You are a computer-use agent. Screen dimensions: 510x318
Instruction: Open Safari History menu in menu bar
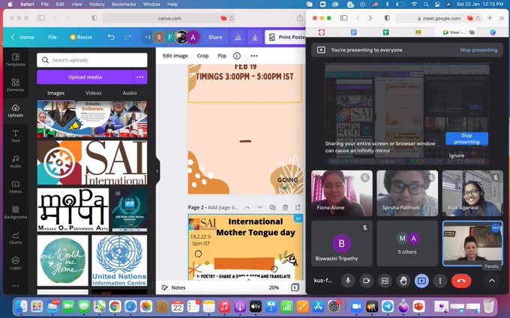[97, 4]
